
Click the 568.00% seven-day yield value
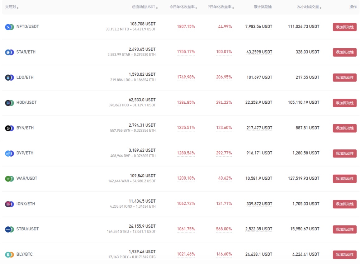coord(224,229)
